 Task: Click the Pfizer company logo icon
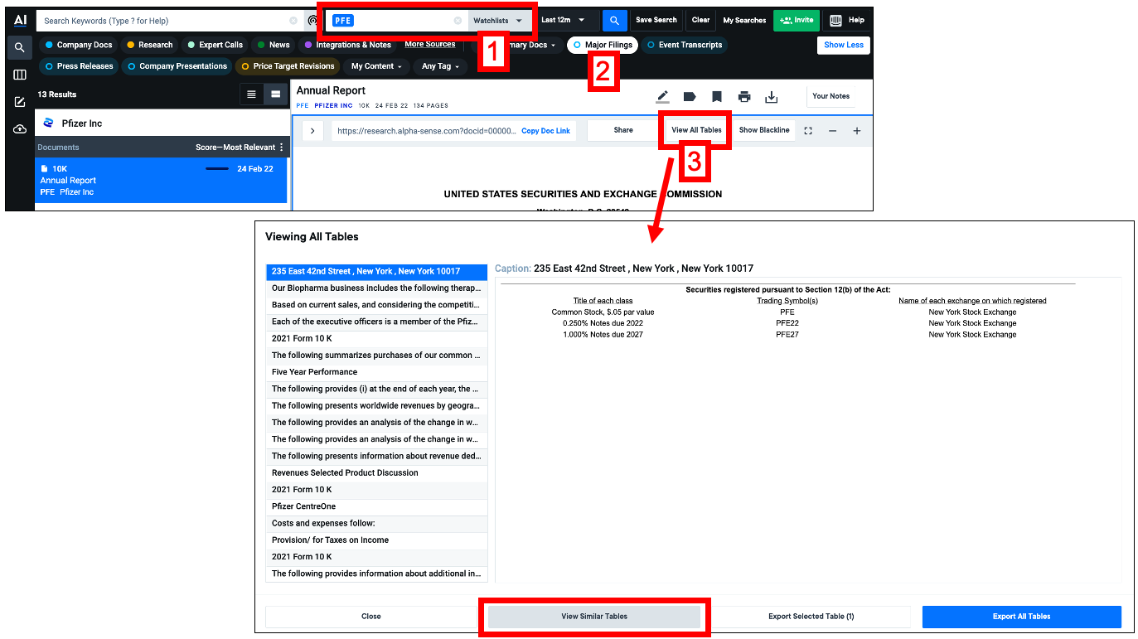48,123
